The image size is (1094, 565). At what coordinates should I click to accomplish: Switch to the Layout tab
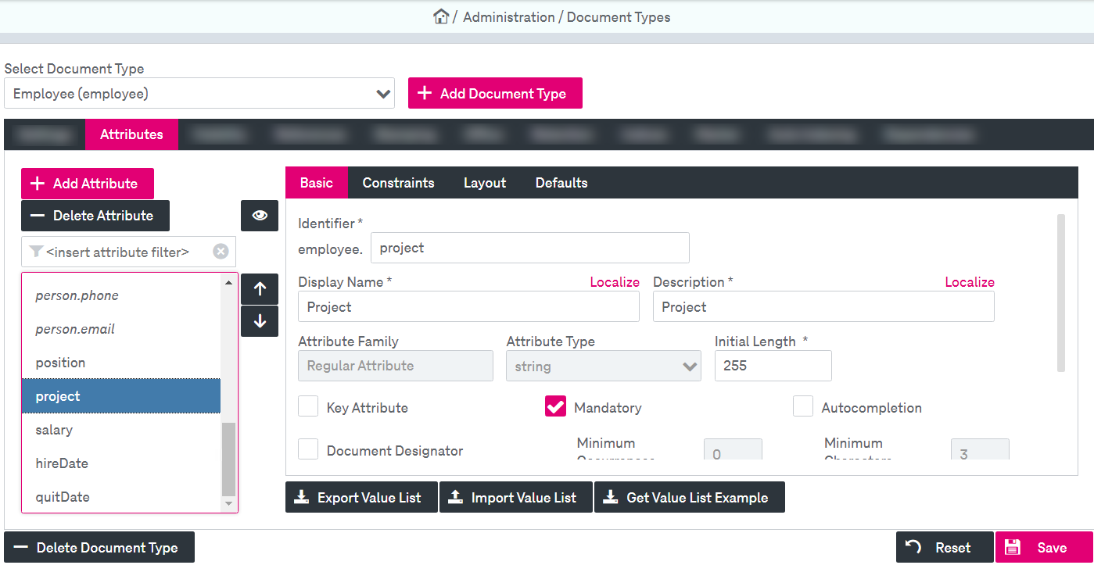click(x=484, y=182)
